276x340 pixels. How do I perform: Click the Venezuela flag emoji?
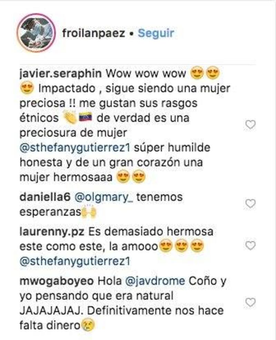pyautogui.click(x=86, y=117)
